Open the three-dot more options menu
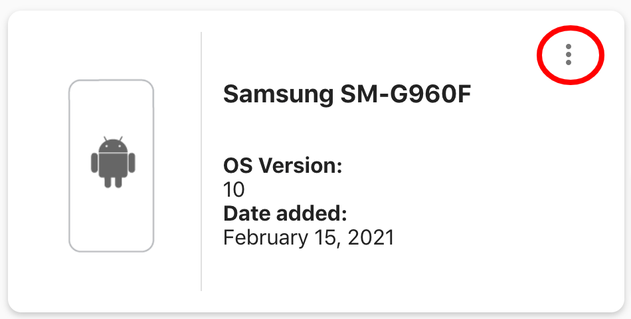631x319 pixels. [569, 54]
